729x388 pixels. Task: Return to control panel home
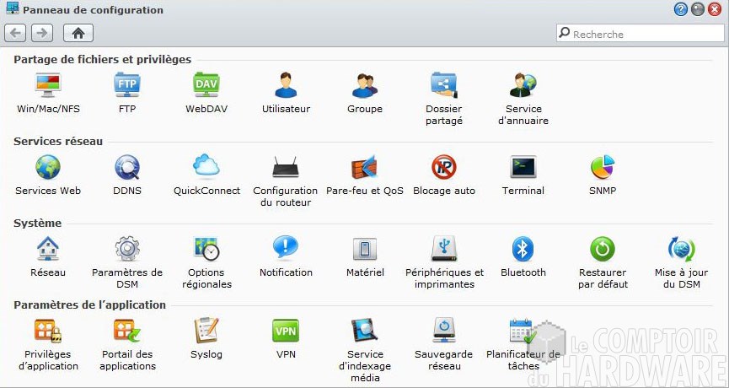click(x=78, y=33)
